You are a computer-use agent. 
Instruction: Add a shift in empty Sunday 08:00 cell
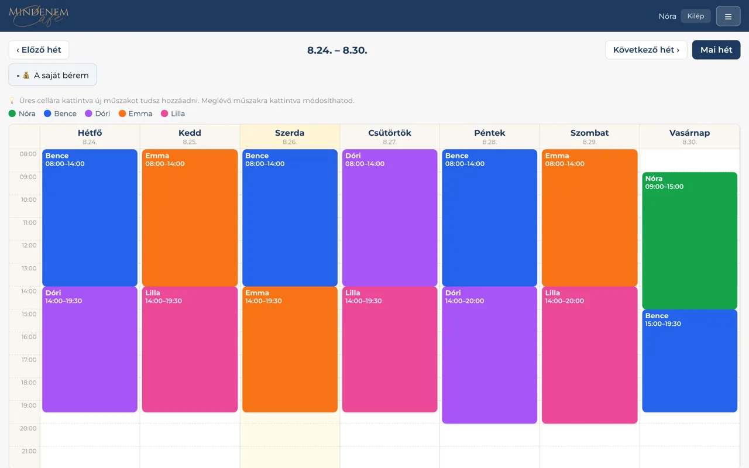coord(690,160)
